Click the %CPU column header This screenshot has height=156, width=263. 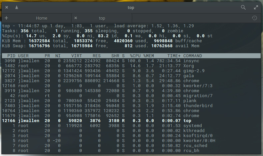pyautogui.click(x=135, y=56)
